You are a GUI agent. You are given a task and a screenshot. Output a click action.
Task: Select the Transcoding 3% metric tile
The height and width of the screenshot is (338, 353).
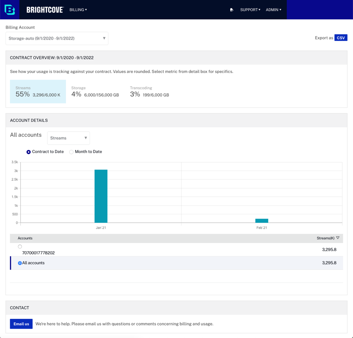[149, 91]
